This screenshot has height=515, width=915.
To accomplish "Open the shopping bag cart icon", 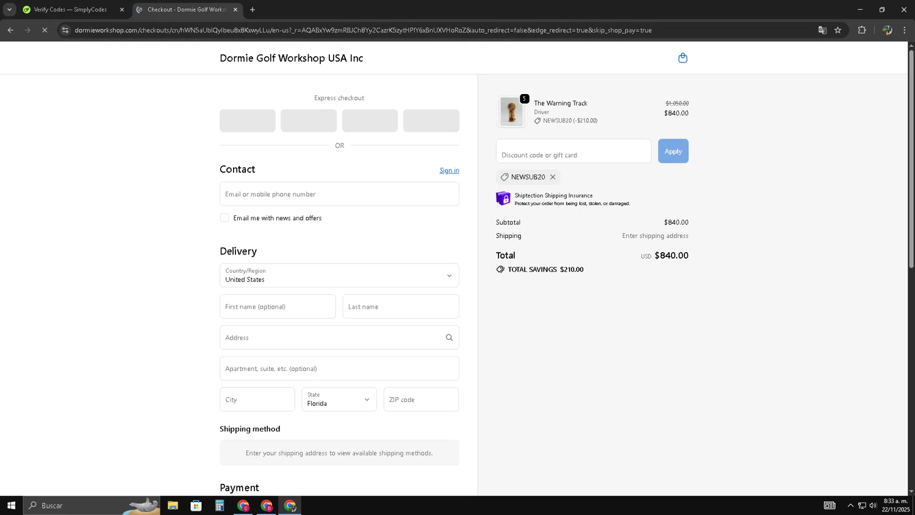I will pos(683,58).
